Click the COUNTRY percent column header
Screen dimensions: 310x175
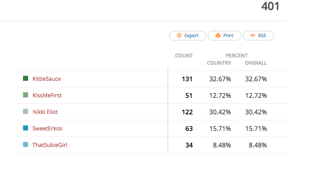219,63
